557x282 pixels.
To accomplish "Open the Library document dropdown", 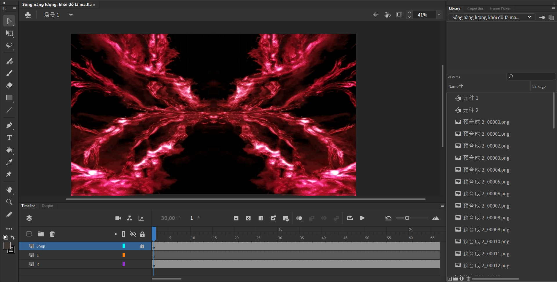I will coord(529,17).
